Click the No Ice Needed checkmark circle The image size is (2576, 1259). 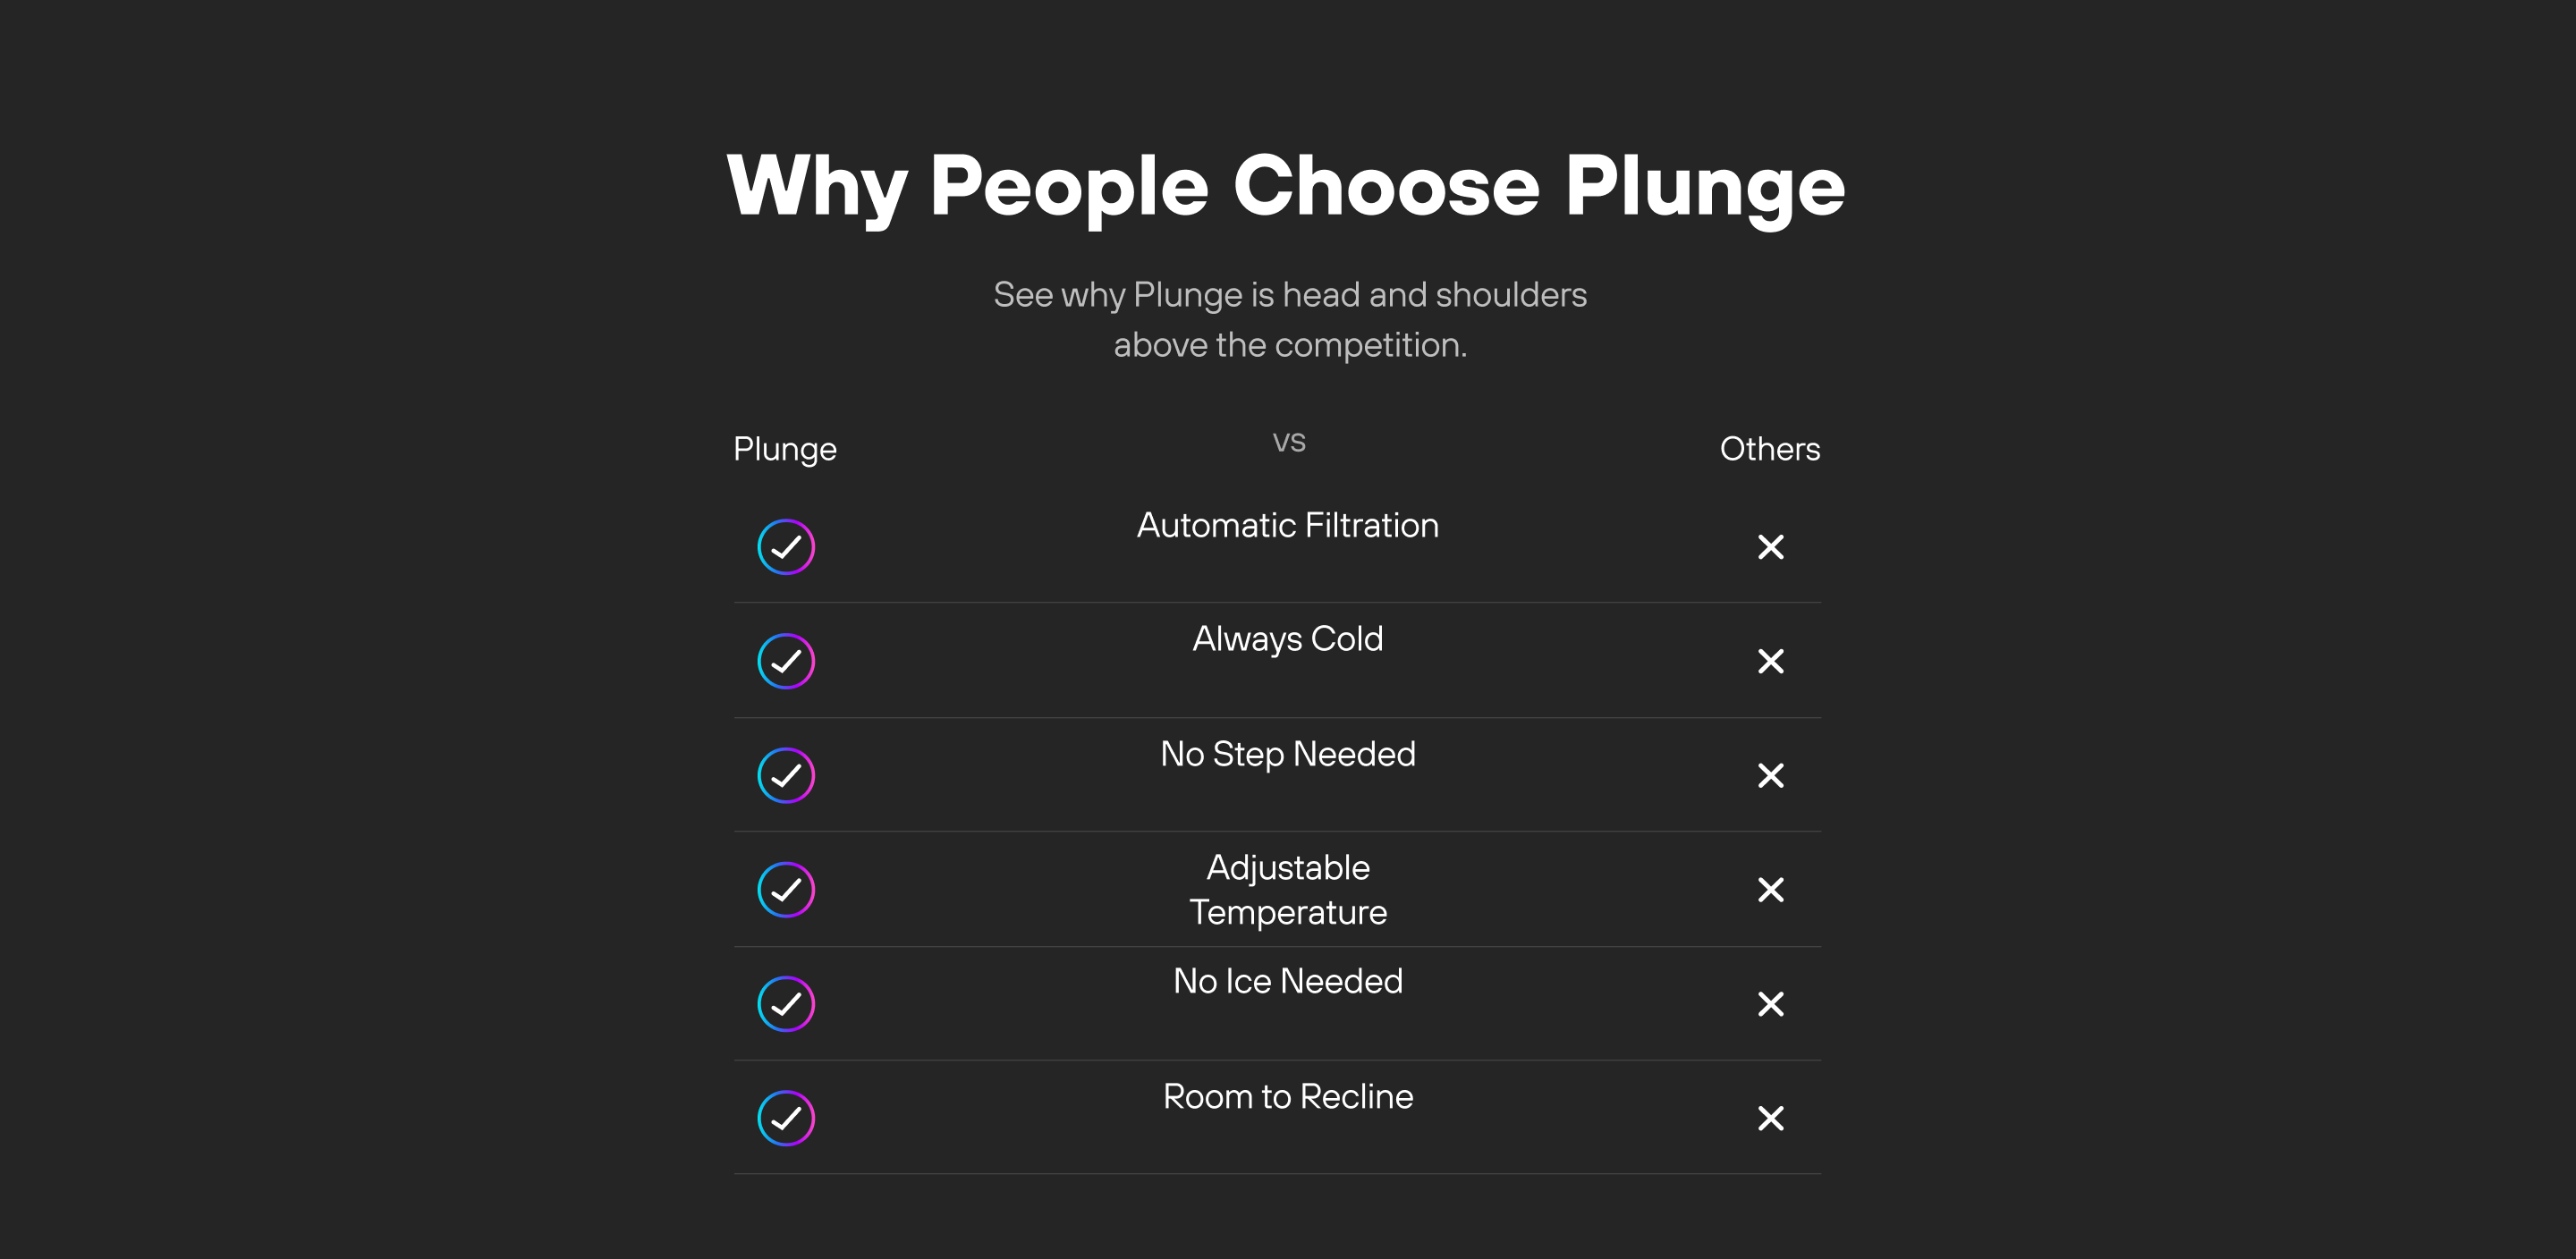pyautogui.click(x=786, y=1004)
